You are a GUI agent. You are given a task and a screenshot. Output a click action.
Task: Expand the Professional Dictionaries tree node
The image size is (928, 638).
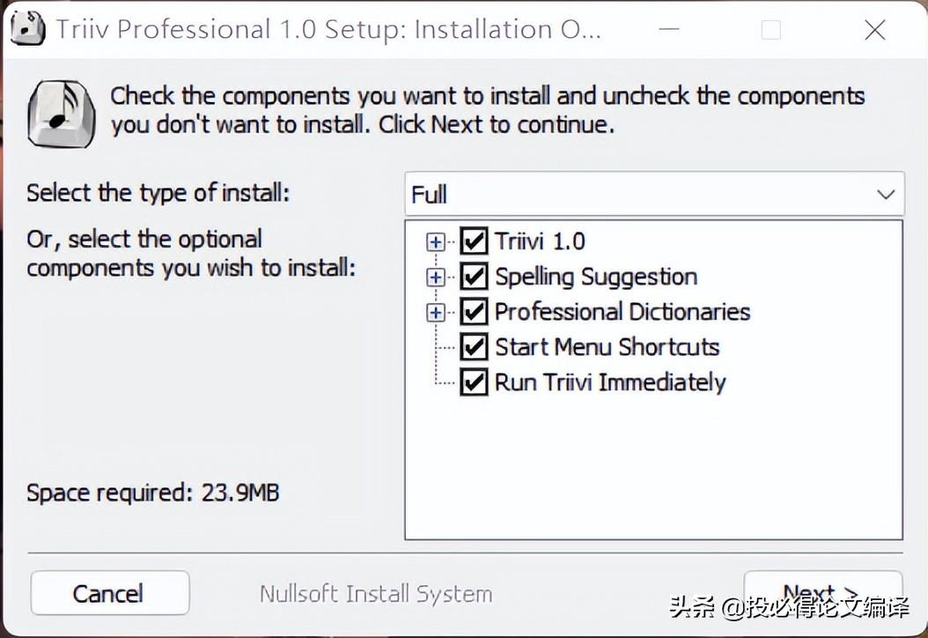(435, 312)
